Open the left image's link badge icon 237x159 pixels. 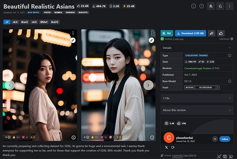(x=73, y=40)
